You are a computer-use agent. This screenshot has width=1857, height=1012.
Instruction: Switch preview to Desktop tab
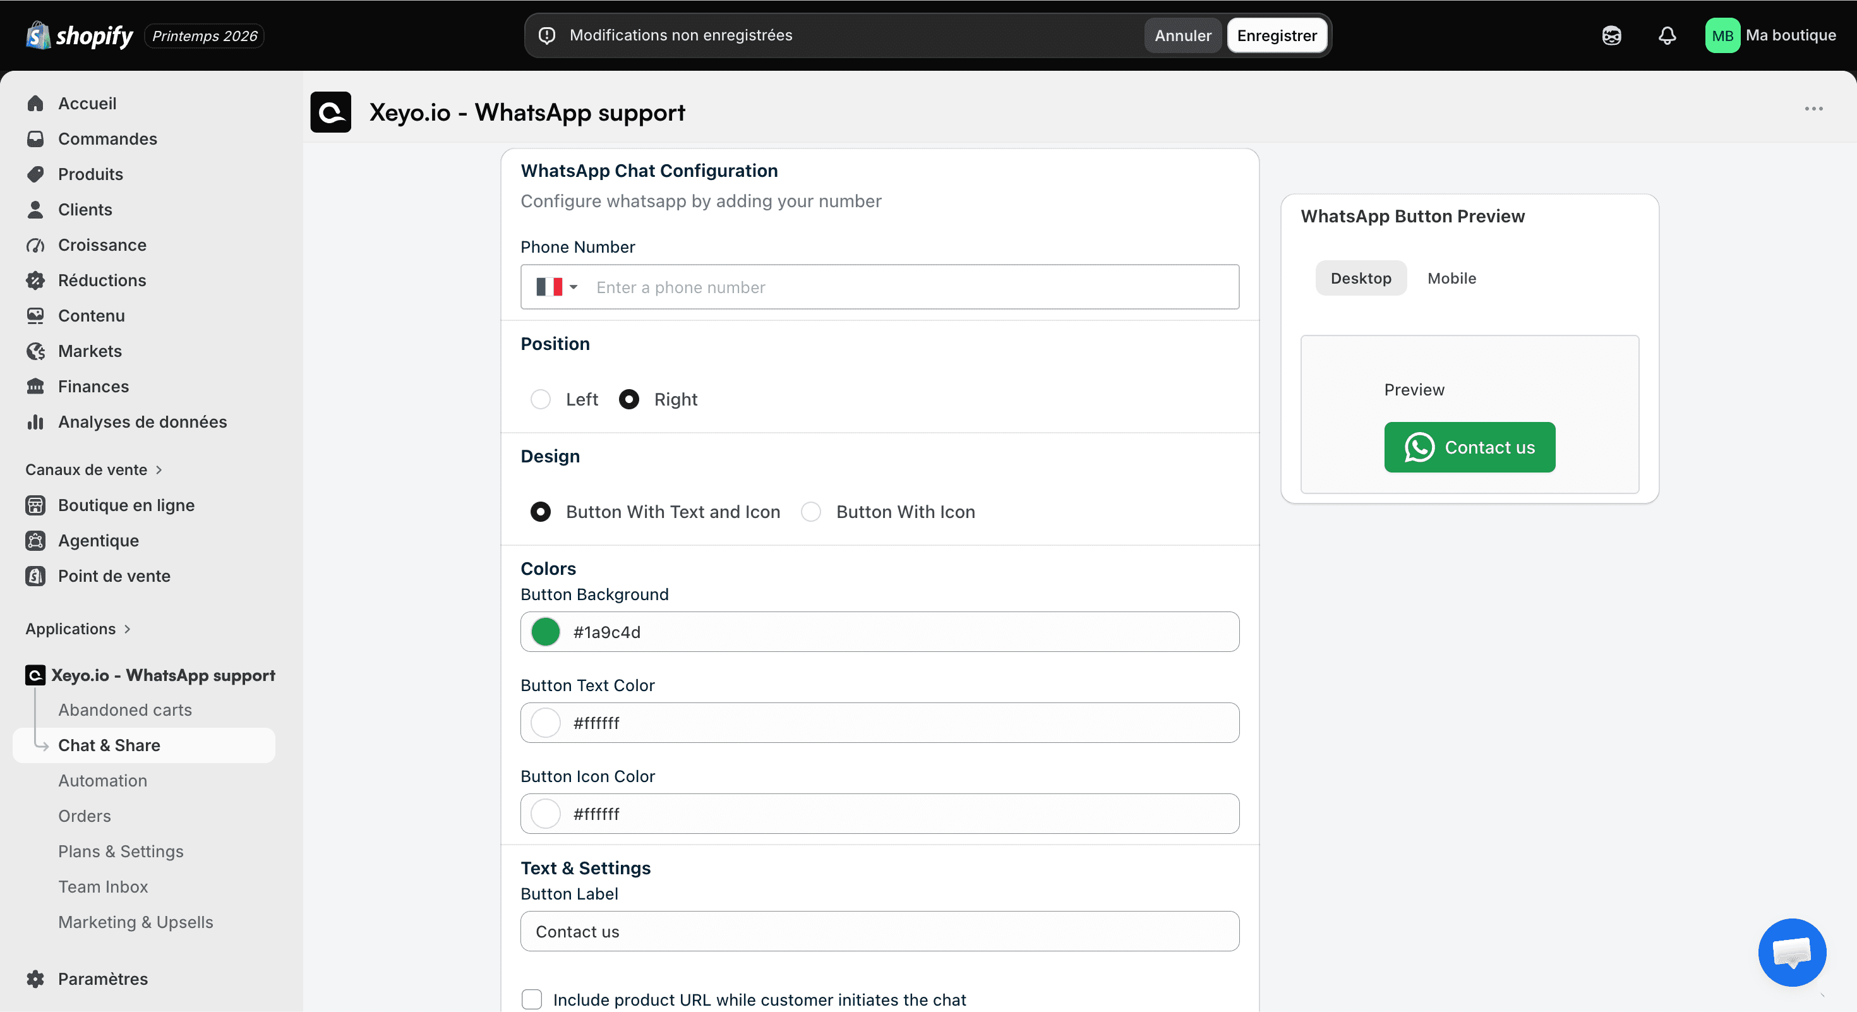pyautogui.click(x=1361, y=277)
